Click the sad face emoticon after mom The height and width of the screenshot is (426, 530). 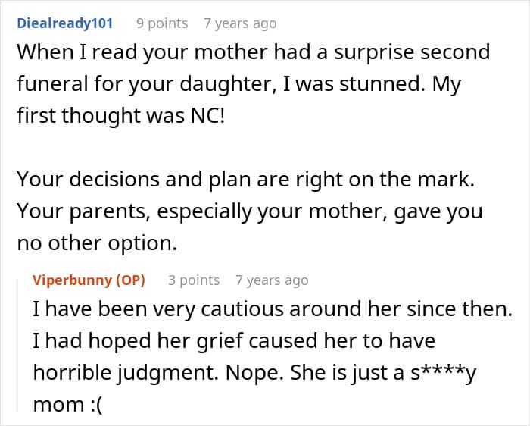96,404
